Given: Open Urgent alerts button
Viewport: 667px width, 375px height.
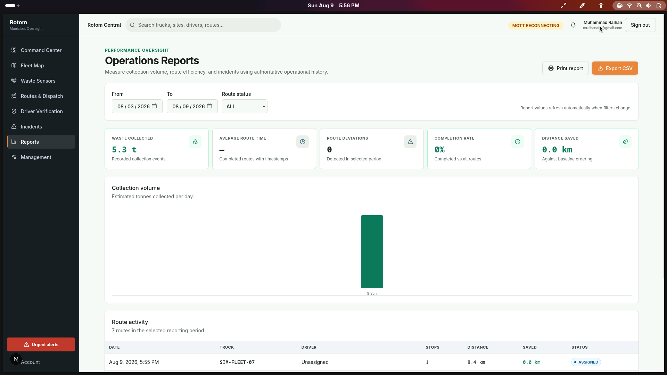Looking at the screenshot, I should [41, 344].
